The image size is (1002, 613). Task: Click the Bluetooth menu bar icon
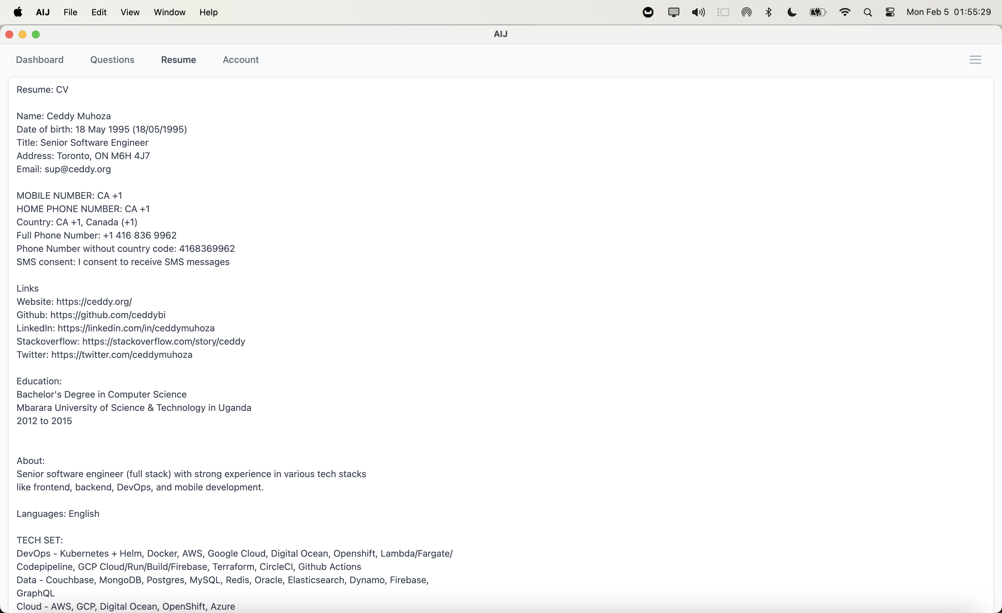click(769, 12)
